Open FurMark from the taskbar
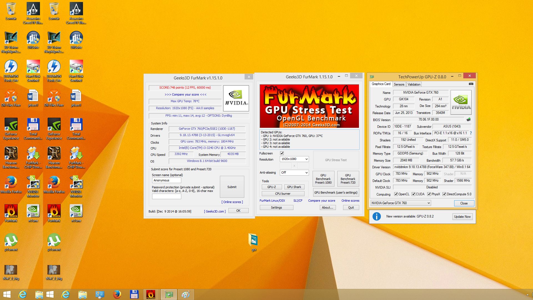The width and height of the screenshot is (533, 300). (151, 294)
